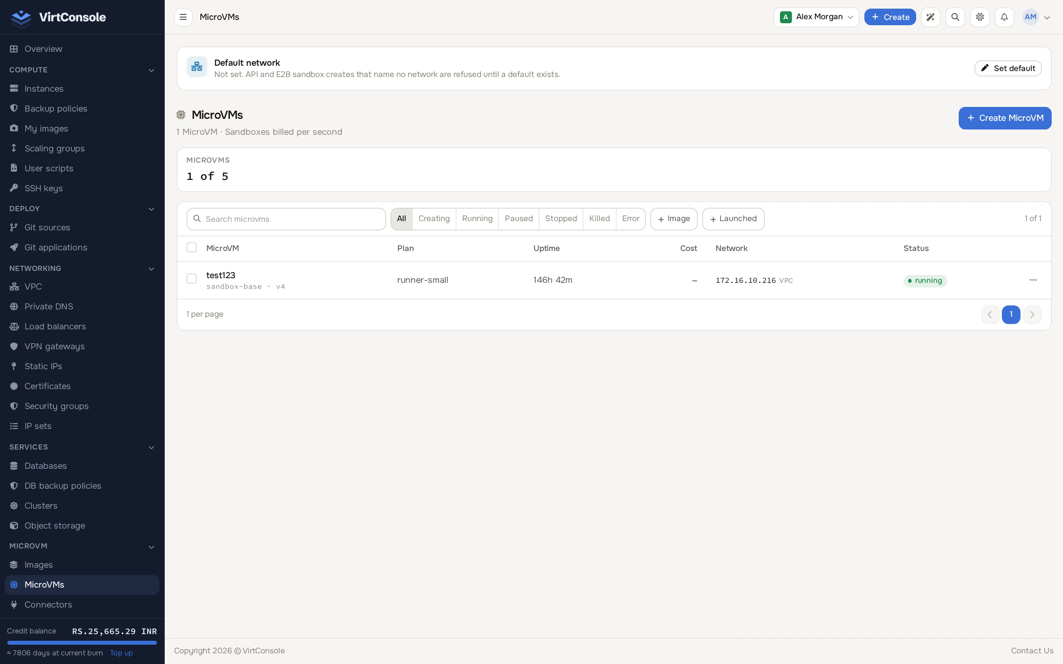Open the settings gear icon

[x=980, y=17]
